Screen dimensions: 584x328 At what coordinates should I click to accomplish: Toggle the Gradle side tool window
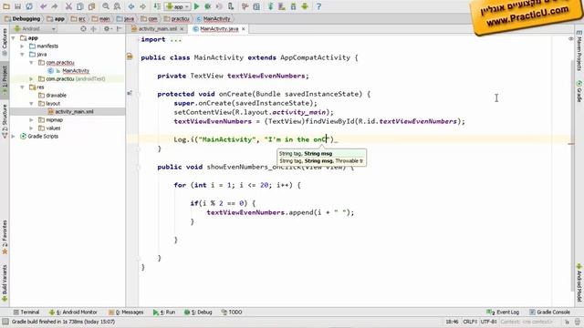pyautogui.click(x=579, y=91)
